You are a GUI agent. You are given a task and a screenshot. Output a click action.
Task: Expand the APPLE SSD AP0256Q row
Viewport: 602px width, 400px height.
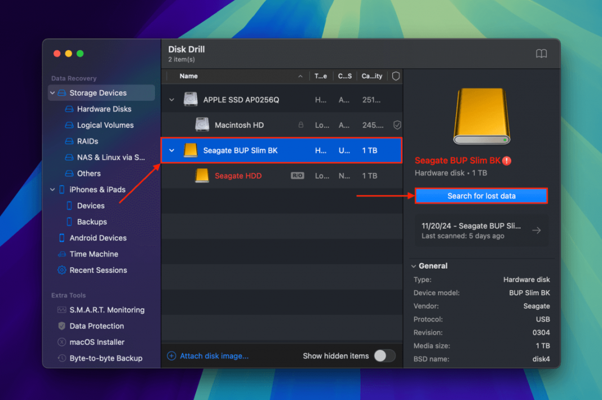pyautogui.click(x=172, y=99)
